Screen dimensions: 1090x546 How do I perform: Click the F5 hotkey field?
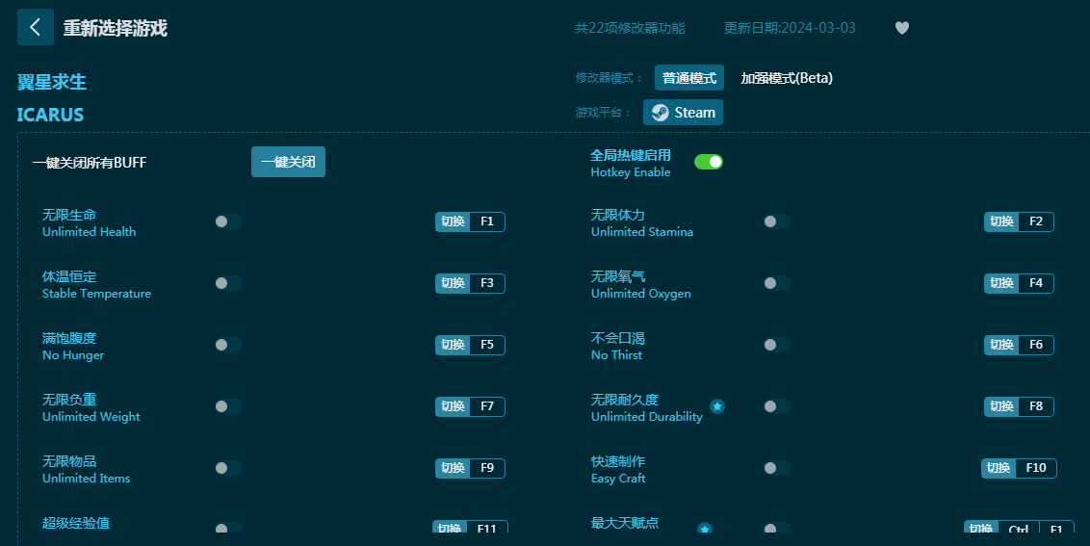[x=487, y=345]
